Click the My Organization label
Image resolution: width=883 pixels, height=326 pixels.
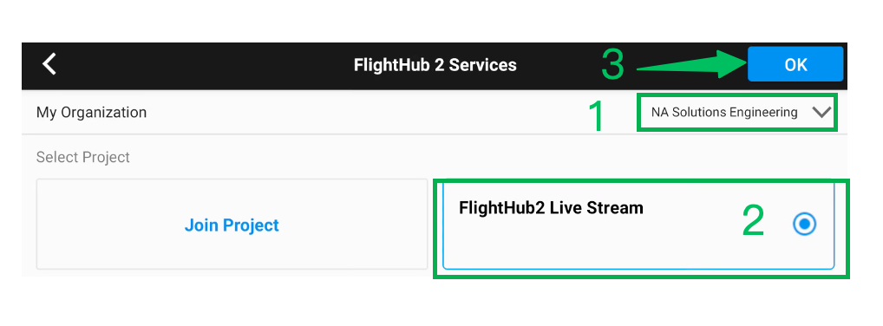(x=91, y=113)
